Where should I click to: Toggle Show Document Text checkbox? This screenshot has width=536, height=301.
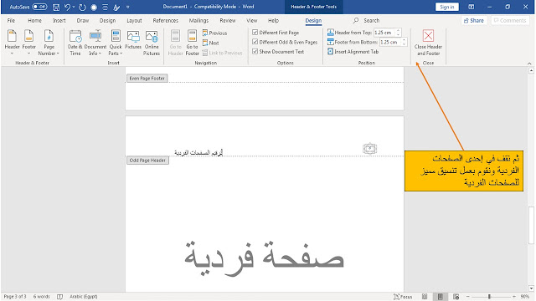(255, 52)
